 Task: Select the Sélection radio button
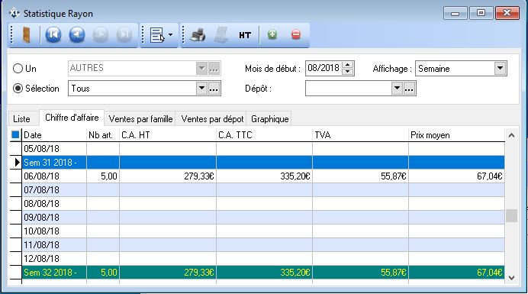click(18, 89)
